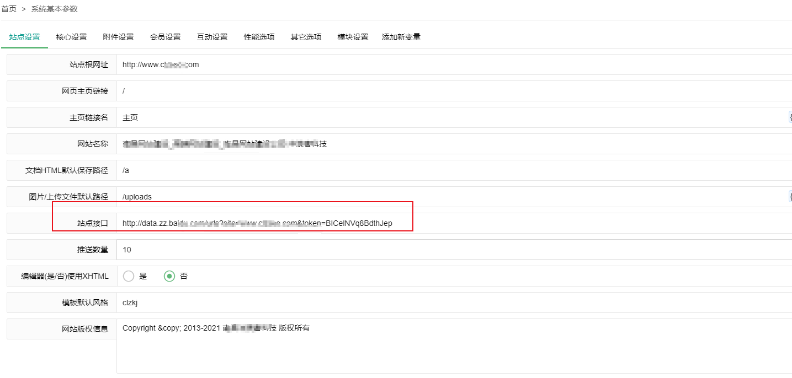Open the 模块设置 tab
This screenshot has width=792, height=378.
point(353,37)
